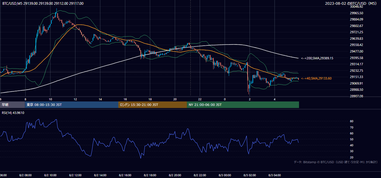This screenshot has width=381, height=178.
Task: Click hour tick 14 under price chart
Action: tap(100, 99)
